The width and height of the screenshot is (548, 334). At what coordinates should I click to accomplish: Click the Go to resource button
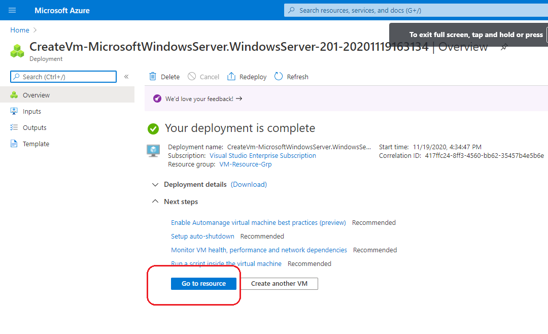coord(204,284)
